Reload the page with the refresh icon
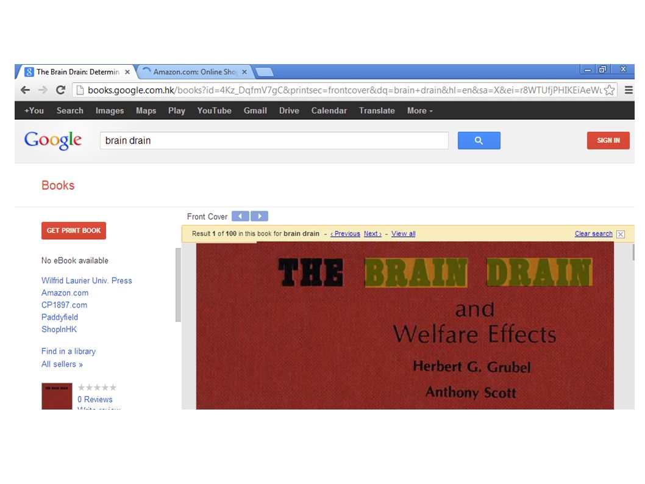This screenshot has height=484, width=645. [x=60, y=90]
